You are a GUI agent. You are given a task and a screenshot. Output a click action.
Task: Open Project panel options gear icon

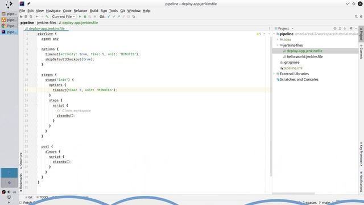tap(351, 28)
